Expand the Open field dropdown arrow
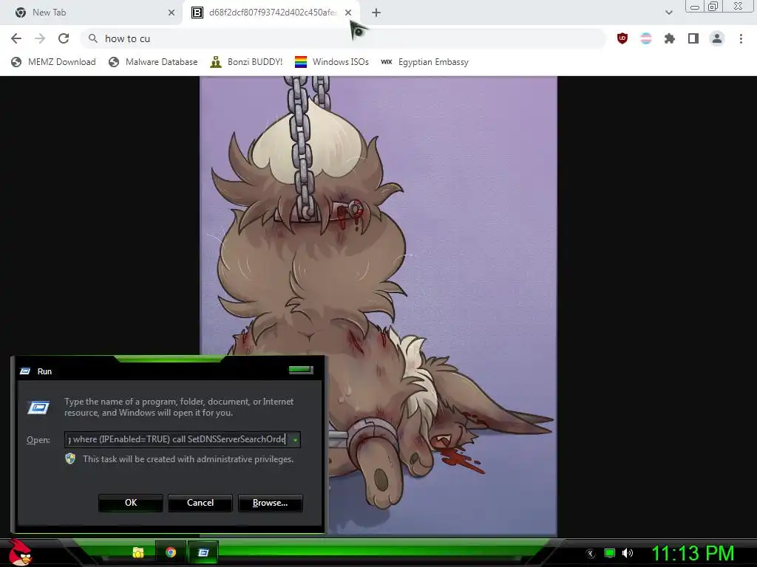Image resolution: width=757 pixels, height=567 pixels. tap(295, 440)
